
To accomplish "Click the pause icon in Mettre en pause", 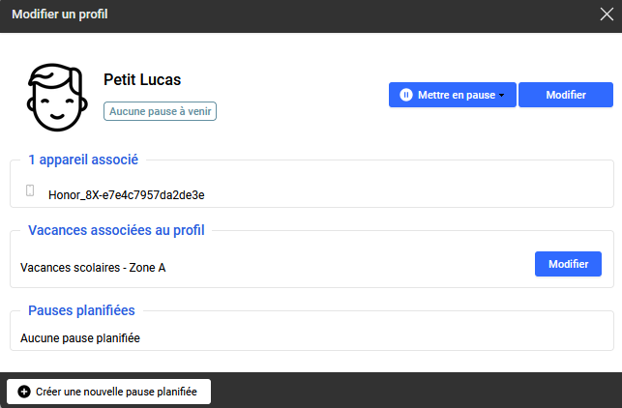I will click(x=406, y=95).
